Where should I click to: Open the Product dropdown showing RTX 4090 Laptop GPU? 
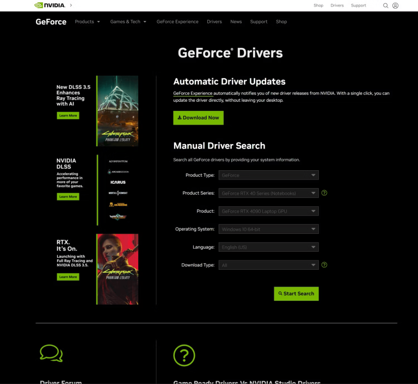click(268, 211)
